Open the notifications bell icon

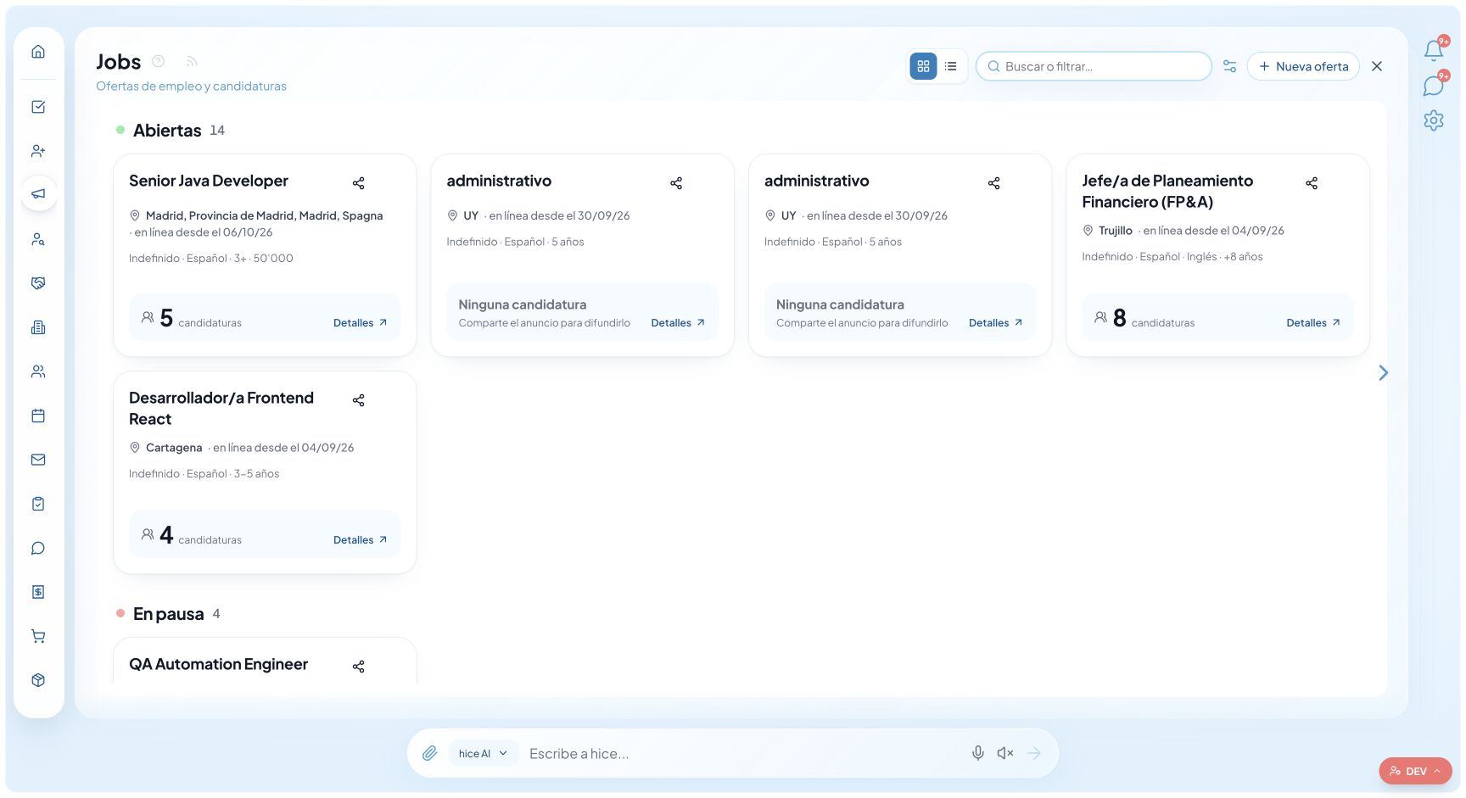coord(1434,50)
